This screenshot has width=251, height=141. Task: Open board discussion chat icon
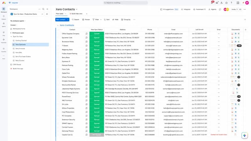tap(220, 9)
